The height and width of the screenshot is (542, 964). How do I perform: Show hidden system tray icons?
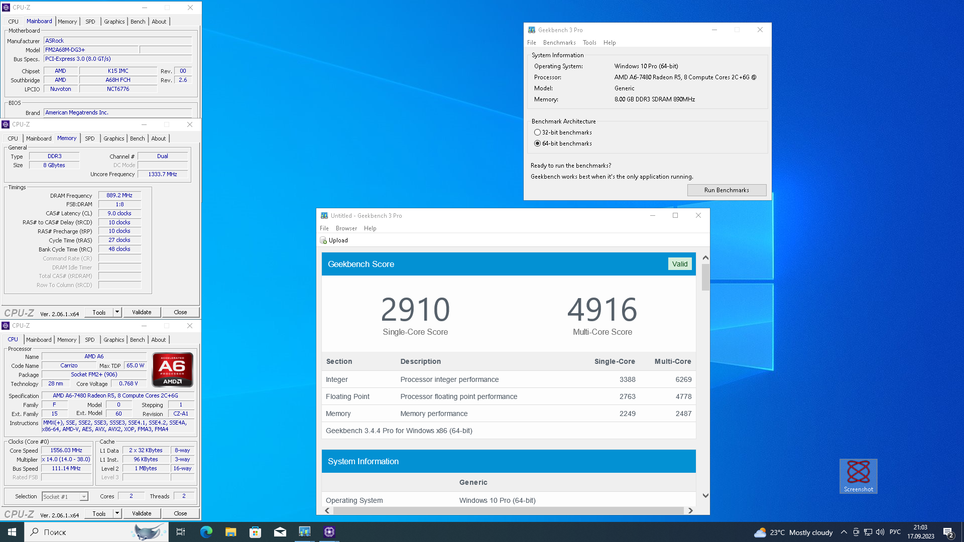(x=844, y=532)
